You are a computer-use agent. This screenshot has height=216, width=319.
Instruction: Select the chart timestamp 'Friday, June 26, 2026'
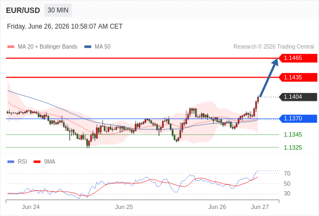coord(38,26)
